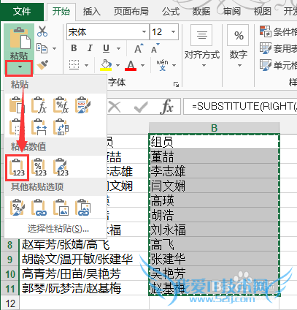Choose Keep Source Column Widths icon
The width and height of the screenshot is (297, 310).
pos(39,126)
